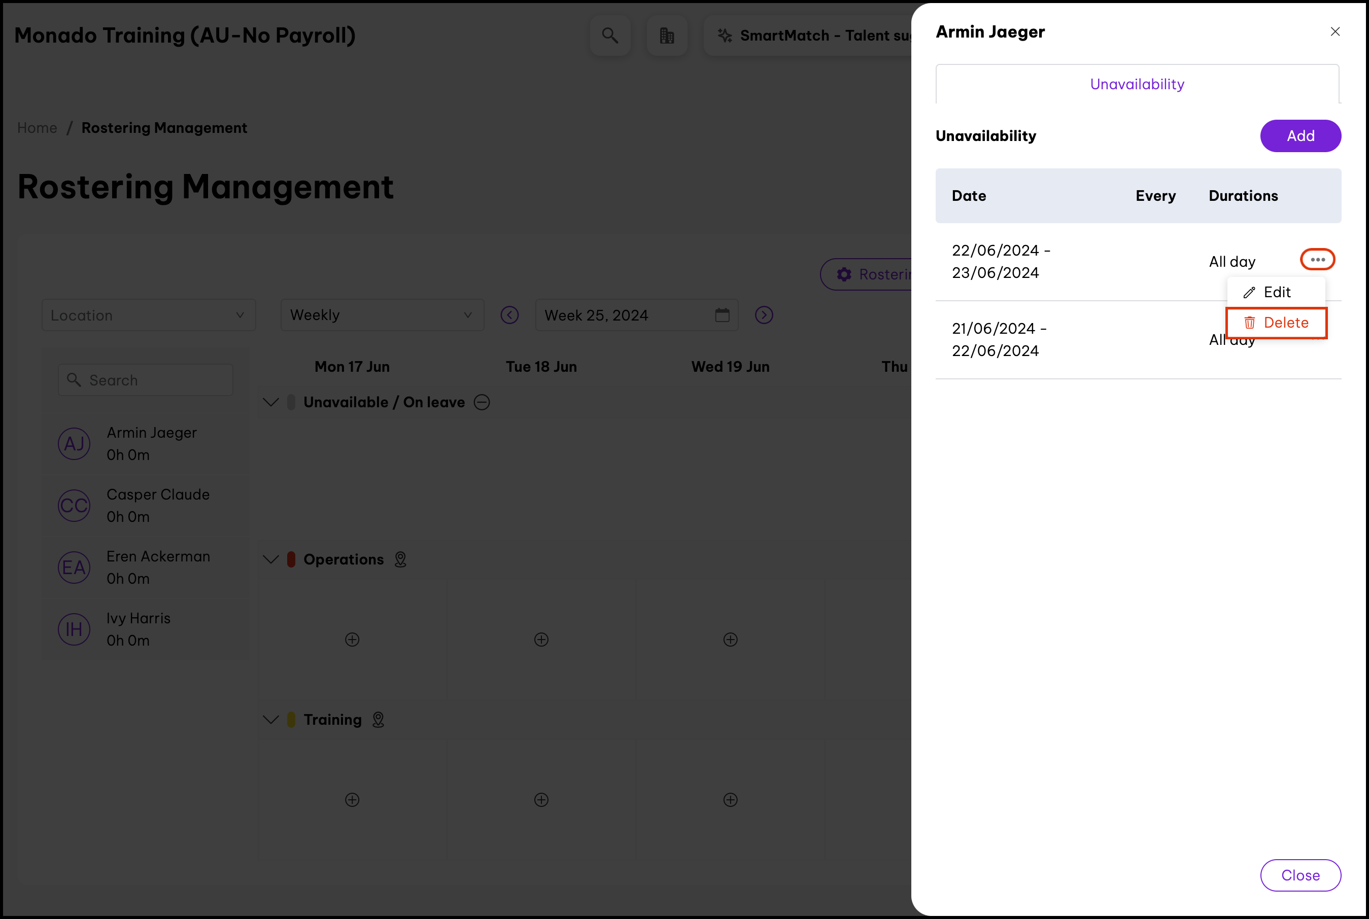Open the Location dropdown
Viewport: 1369px width, 919px height.
click(148, 315)
